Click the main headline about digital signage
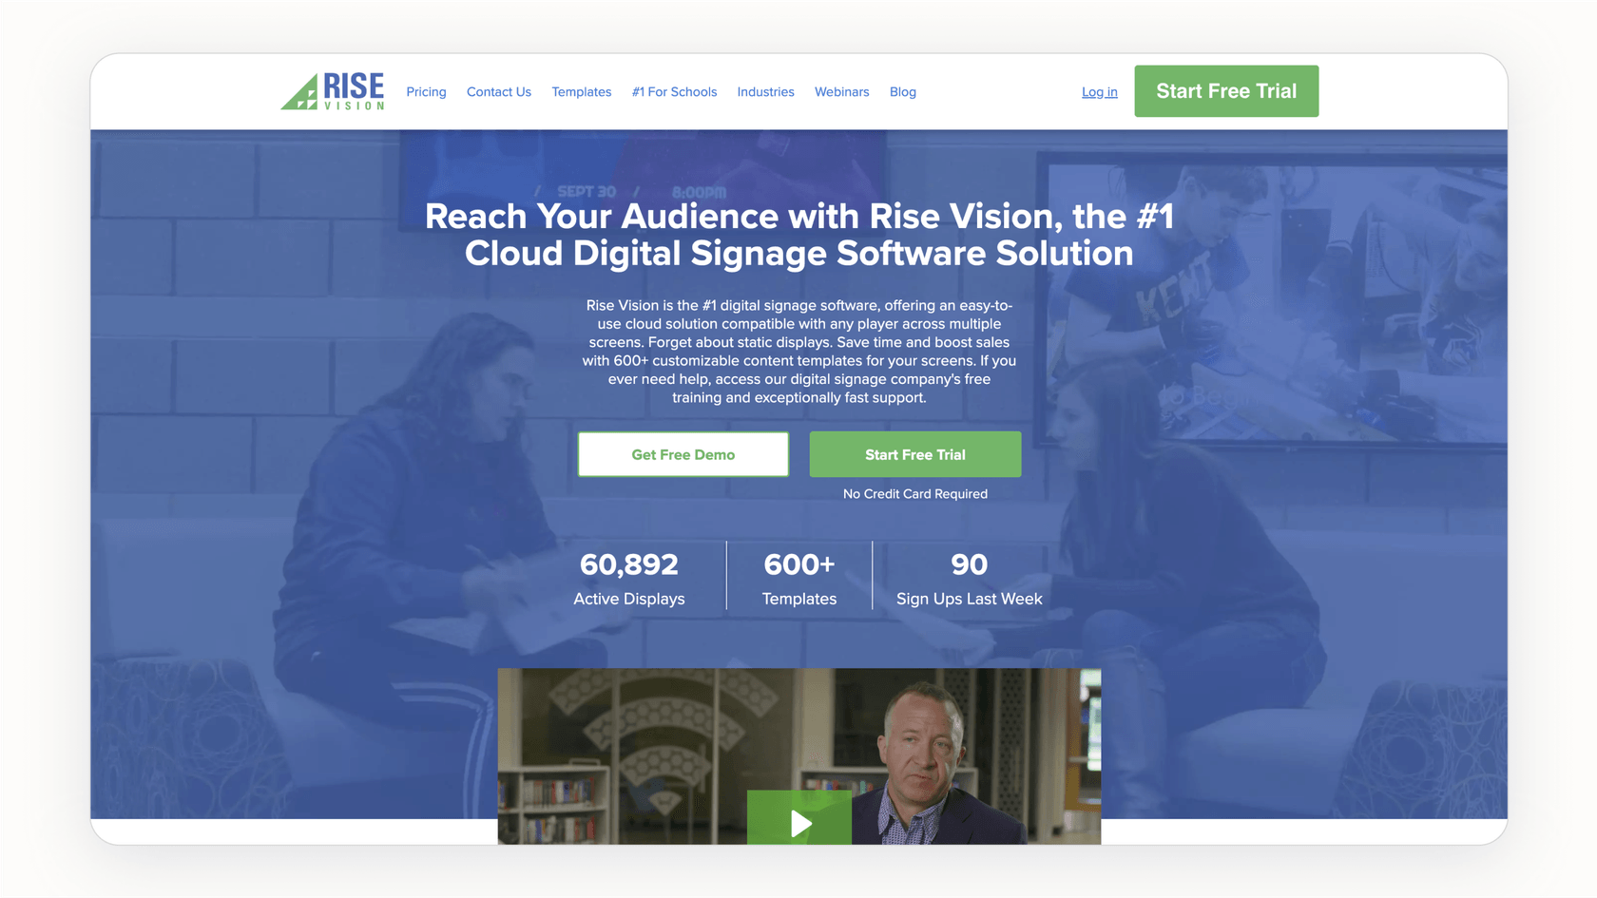This screenshot has height=898, width=1597. (798, 235)
